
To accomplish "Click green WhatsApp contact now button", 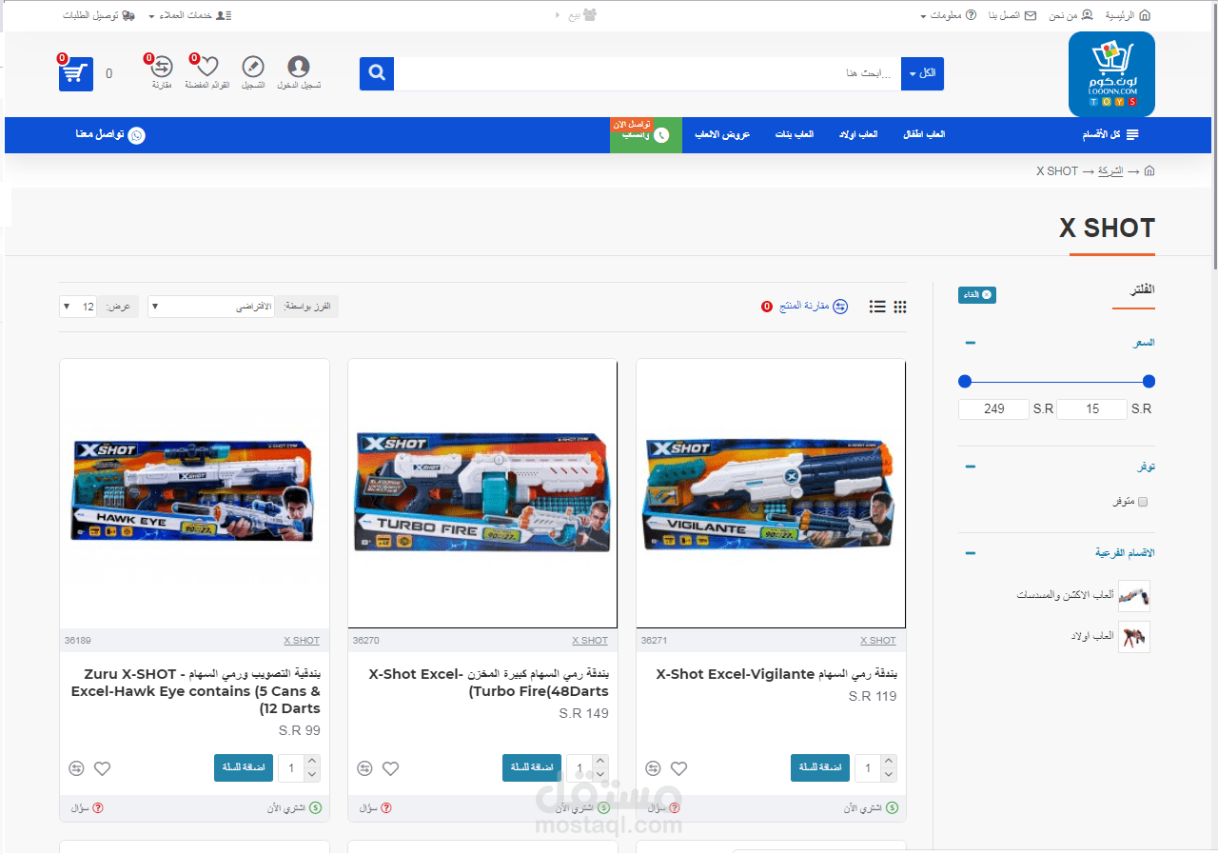I will click(646, 135).
